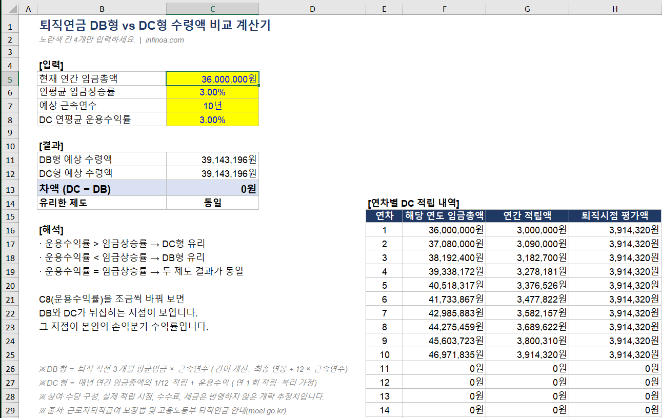Image resolution: width=662 pixels, height=418 pixels.
Task: Select the 37,080,000원 wage cell
Action: 444,244
